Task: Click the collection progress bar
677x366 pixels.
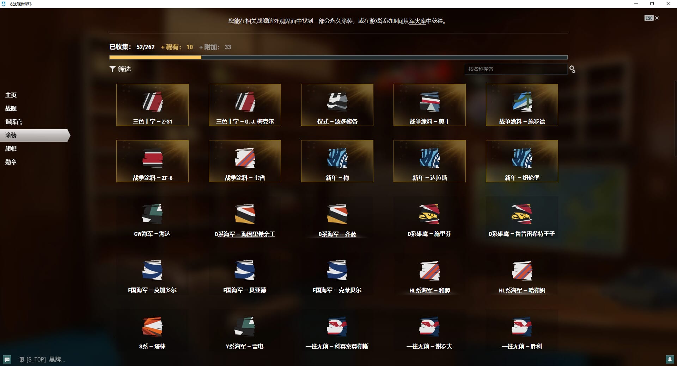Action: [338, 57]
